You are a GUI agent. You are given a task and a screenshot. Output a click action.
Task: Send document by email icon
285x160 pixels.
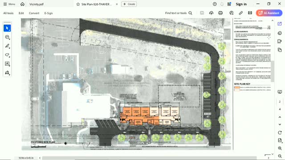click(x=250, y=13)
